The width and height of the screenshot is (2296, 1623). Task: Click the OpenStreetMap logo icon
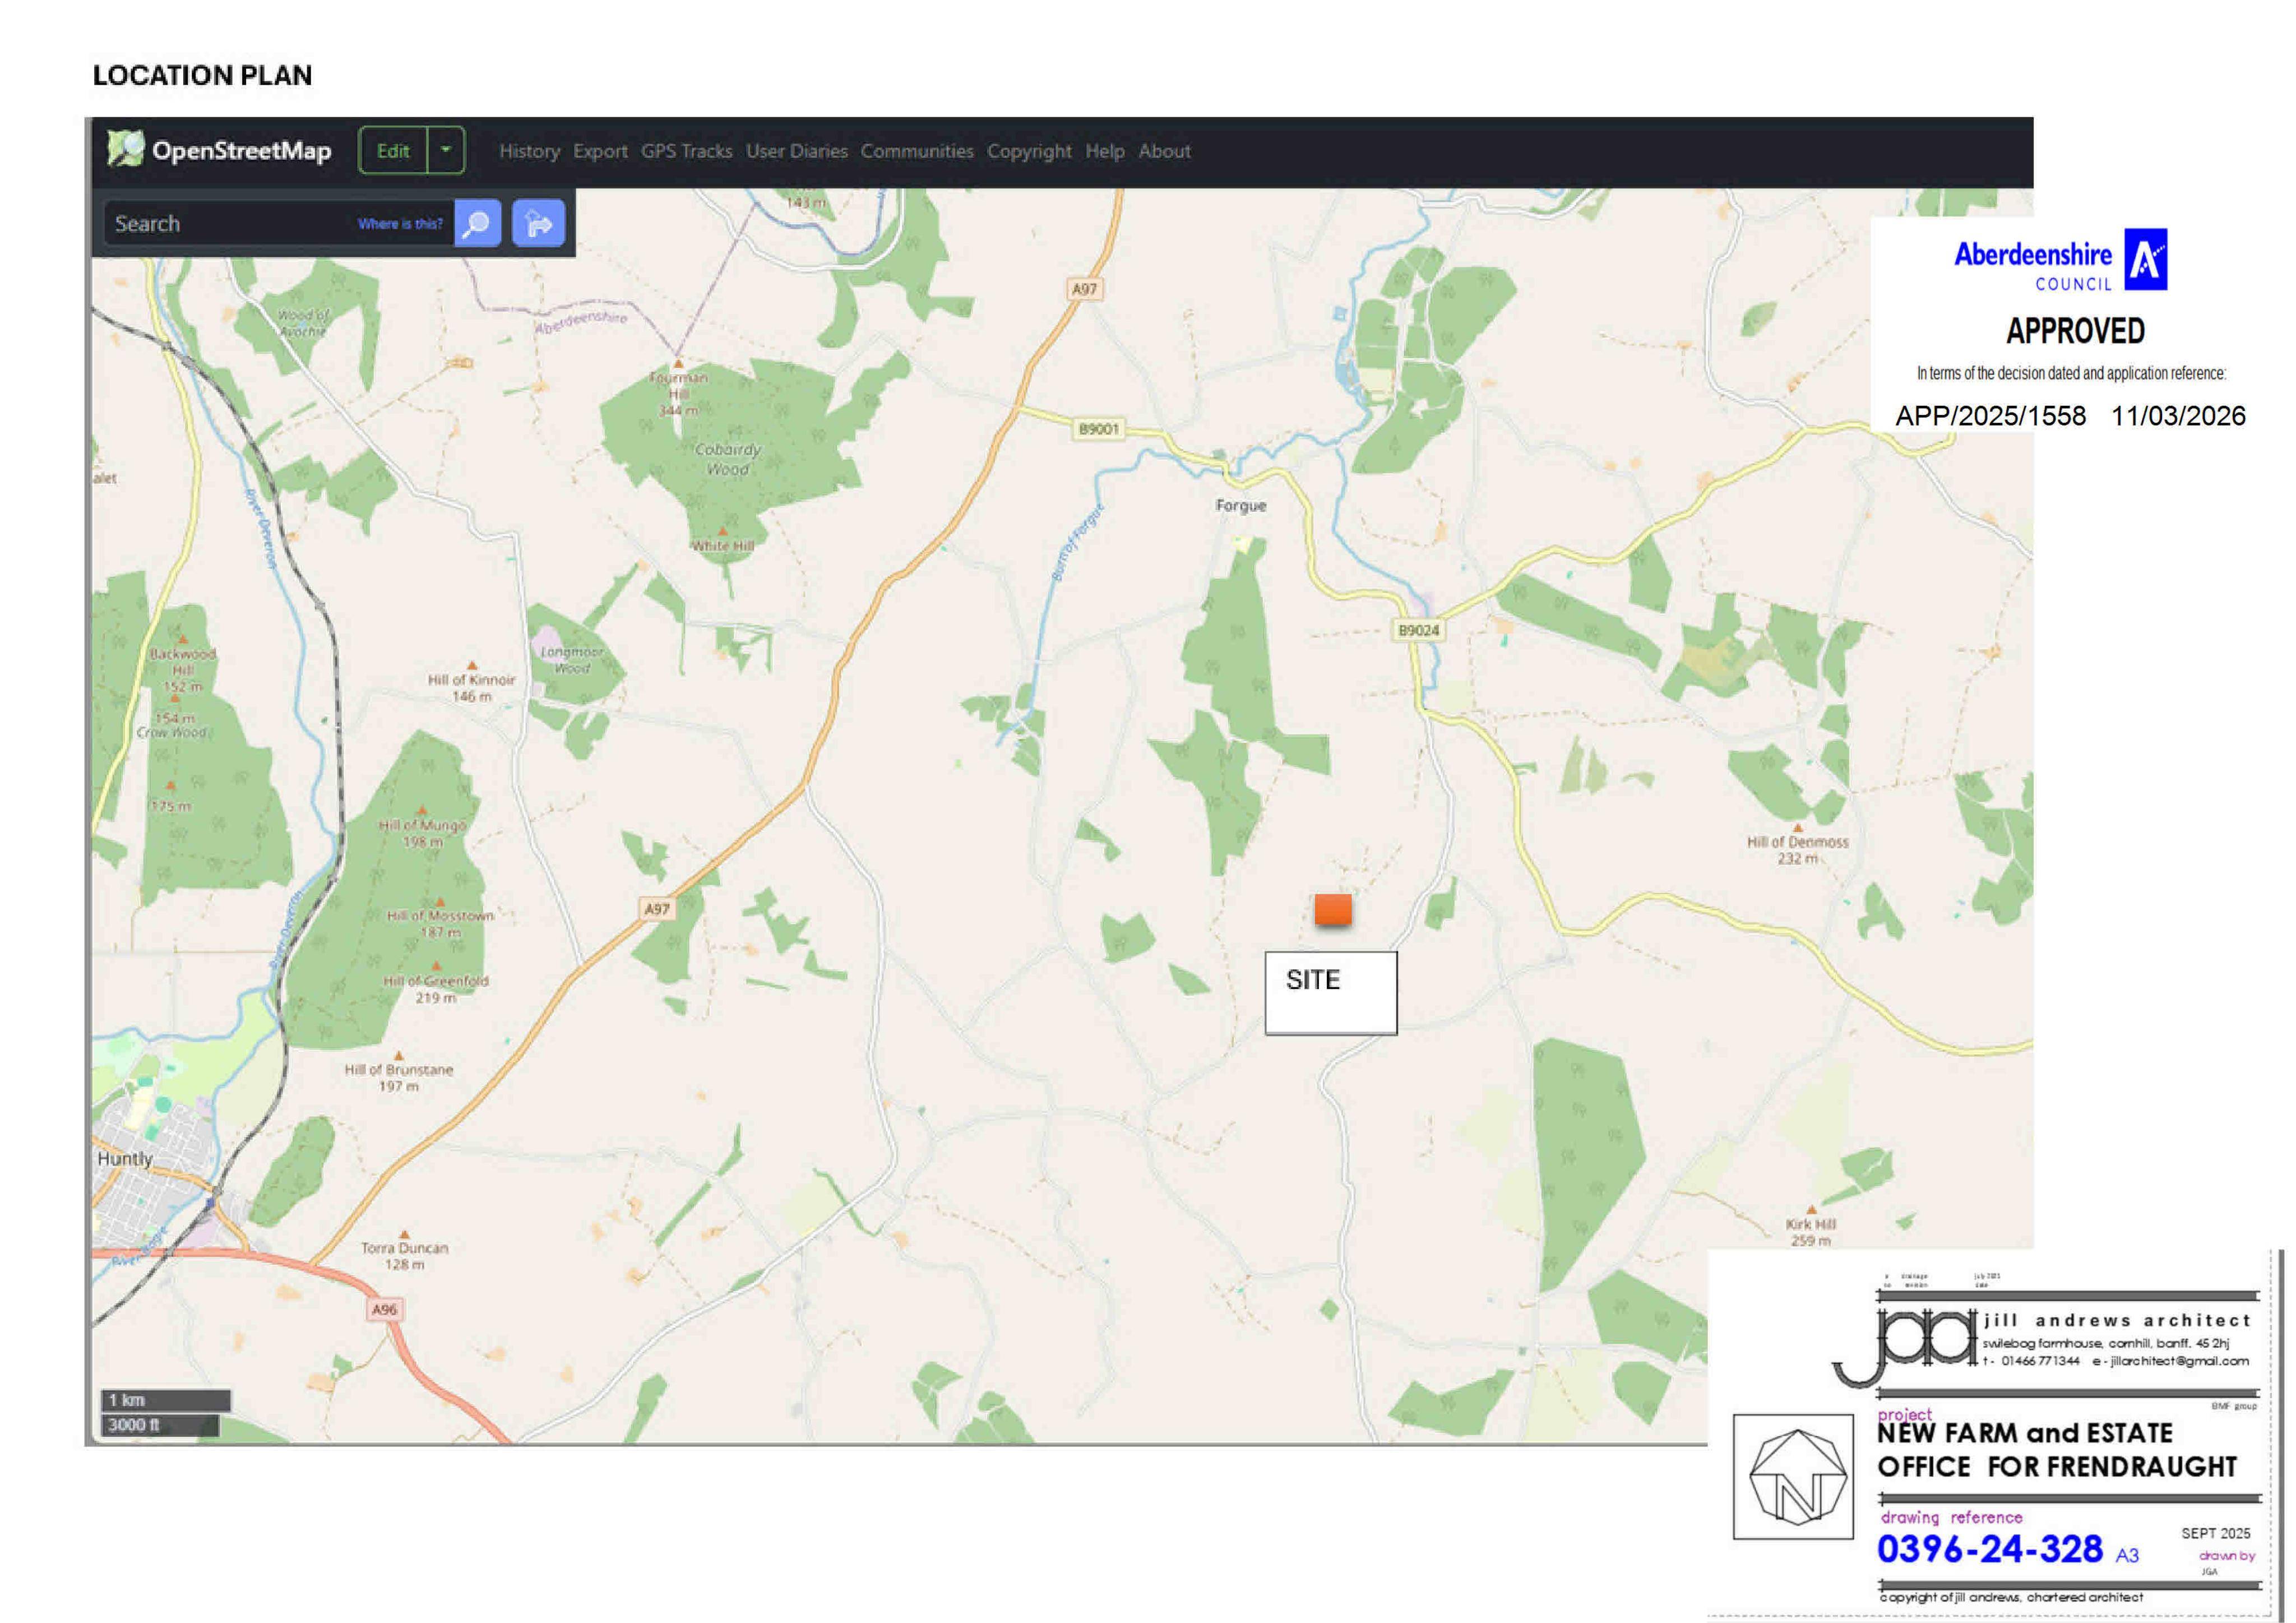[126, 150]
